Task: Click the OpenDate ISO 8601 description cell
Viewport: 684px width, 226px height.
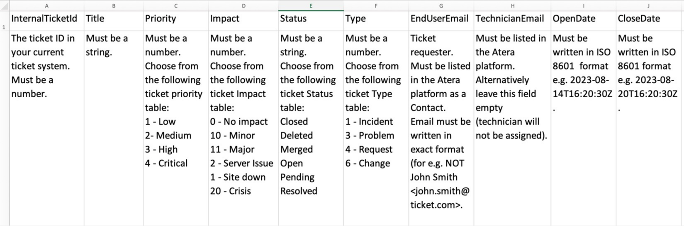Action: [x=584, y=128]
